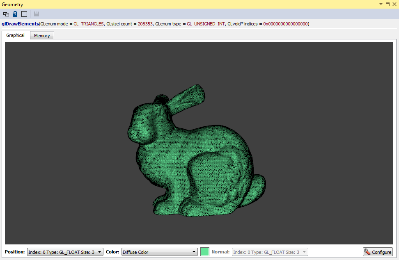Close the Geometry panel
The height and width of the screenshot is (260, 399).
tap(394, 4)
